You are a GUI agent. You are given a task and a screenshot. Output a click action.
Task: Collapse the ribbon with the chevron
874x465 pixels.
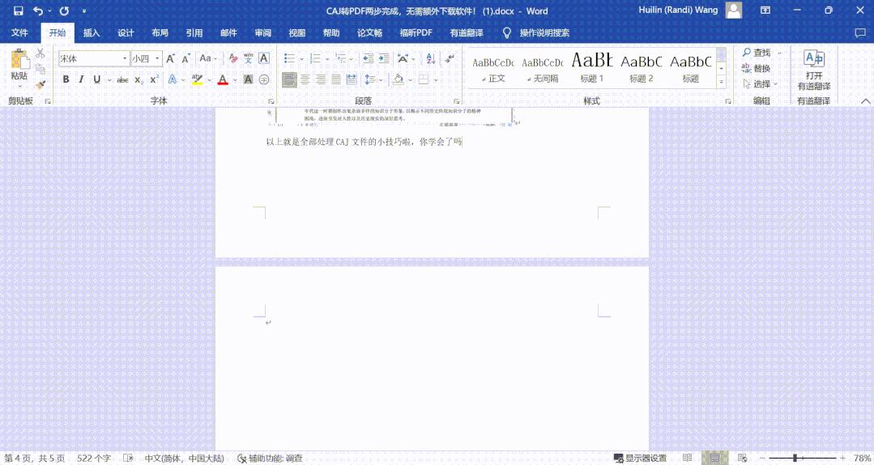point(865,101)
